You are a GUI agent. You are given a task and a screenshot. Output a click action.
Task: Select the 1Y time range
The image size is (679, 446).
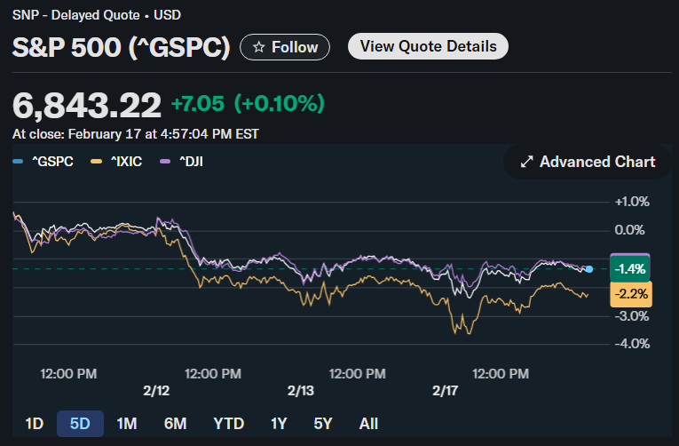point(280,424)
